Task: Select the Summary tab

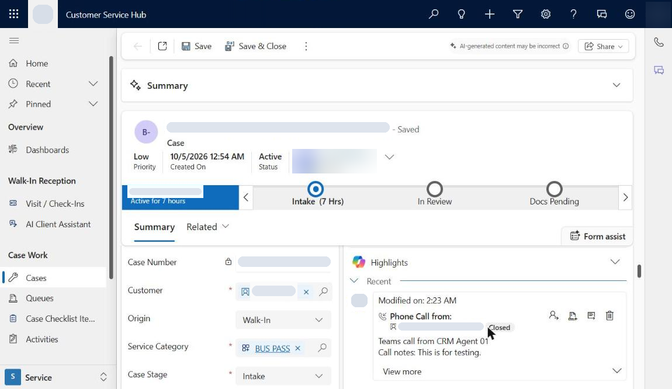Action: (154, 227)
